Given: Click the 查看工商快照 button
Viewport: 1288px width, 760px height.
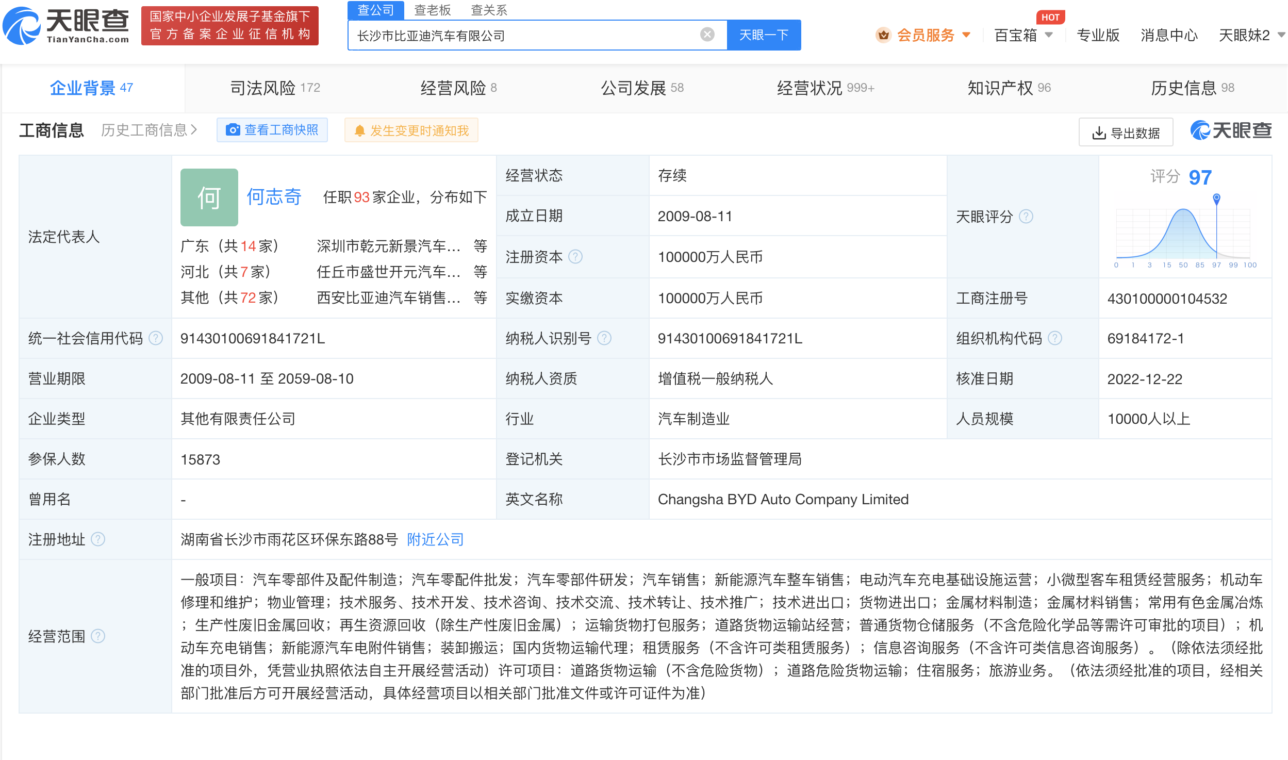Looking at the screenshot, I should [x=272, y=130].
